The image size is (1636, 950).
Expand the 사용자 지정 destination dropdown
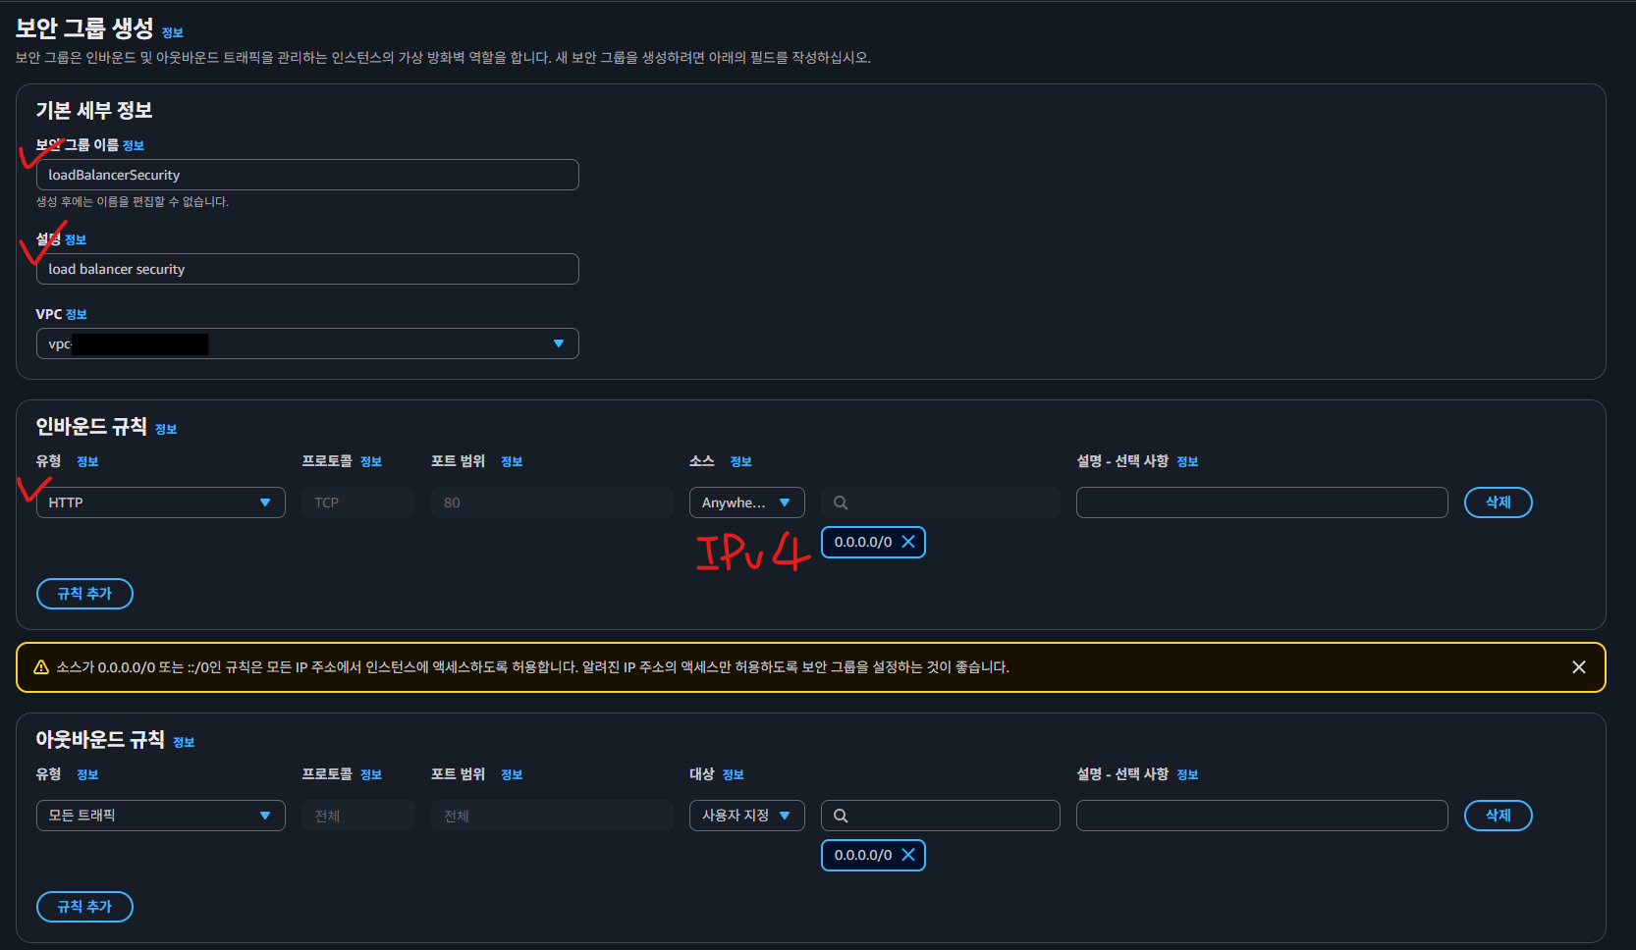(x=746, y=816)
